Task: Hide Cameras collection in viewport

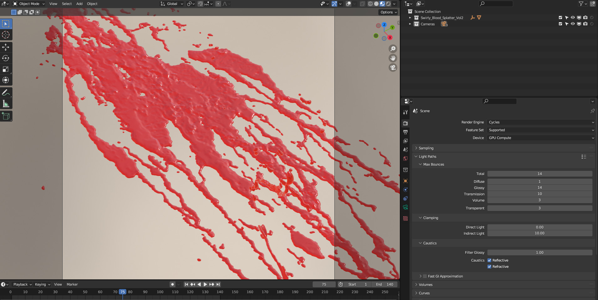Action: click(x=573, y=24)
